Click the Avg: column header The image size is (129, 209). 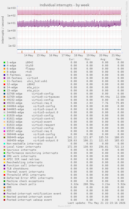click(104, 59)
